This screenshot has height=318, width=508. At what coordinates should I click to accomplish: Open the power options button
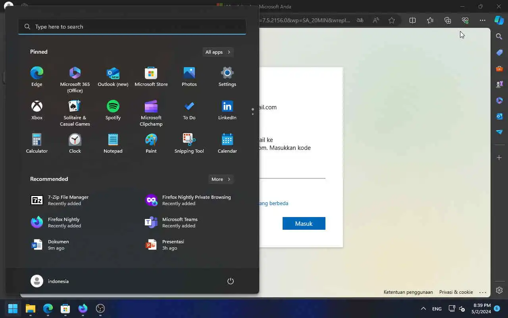(231, 281)
